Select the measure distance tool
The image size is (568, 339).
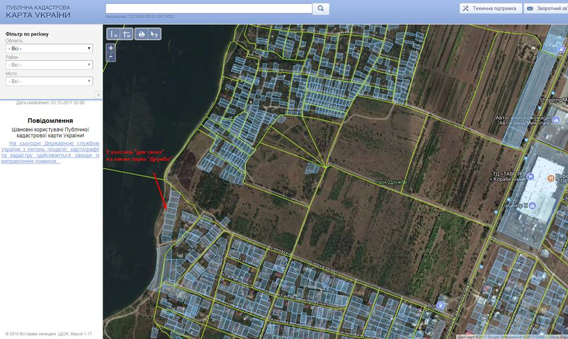pos(112,34)
